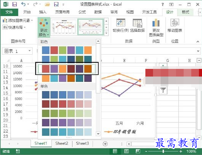Zoom in with plus button

pyautogui.click(x=181, y=152)
